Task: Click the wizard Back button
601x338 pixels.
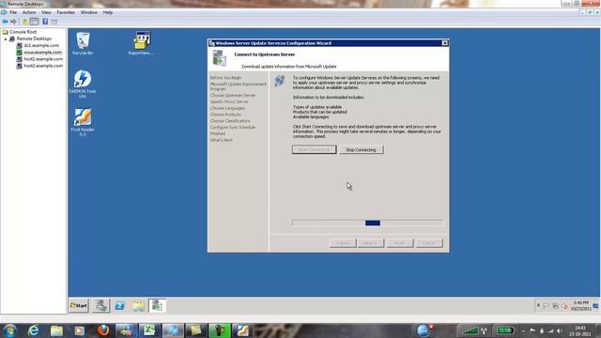Action: pyautogui.click(x=343, y=243)
